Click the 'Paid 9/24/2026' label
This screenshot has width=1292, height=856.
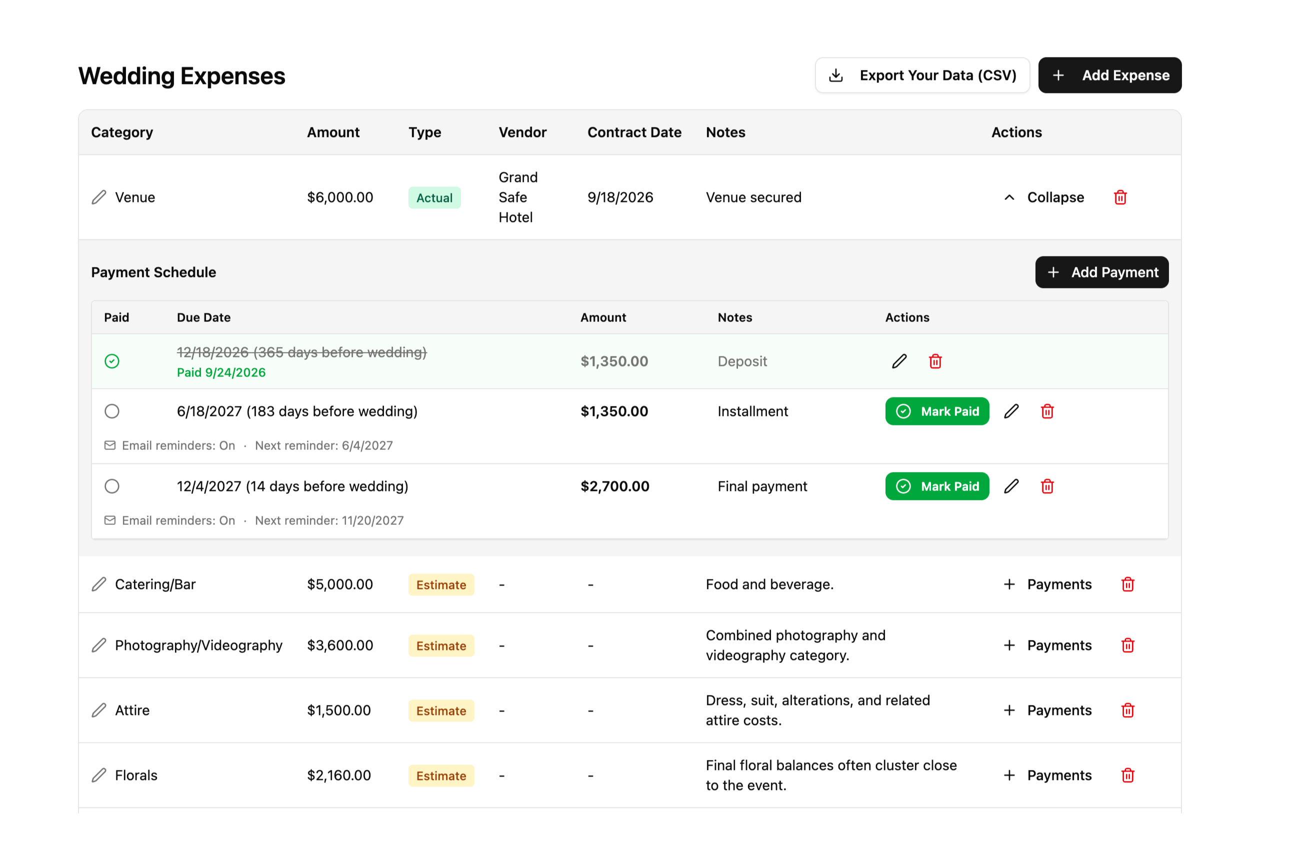click(221, 373)
